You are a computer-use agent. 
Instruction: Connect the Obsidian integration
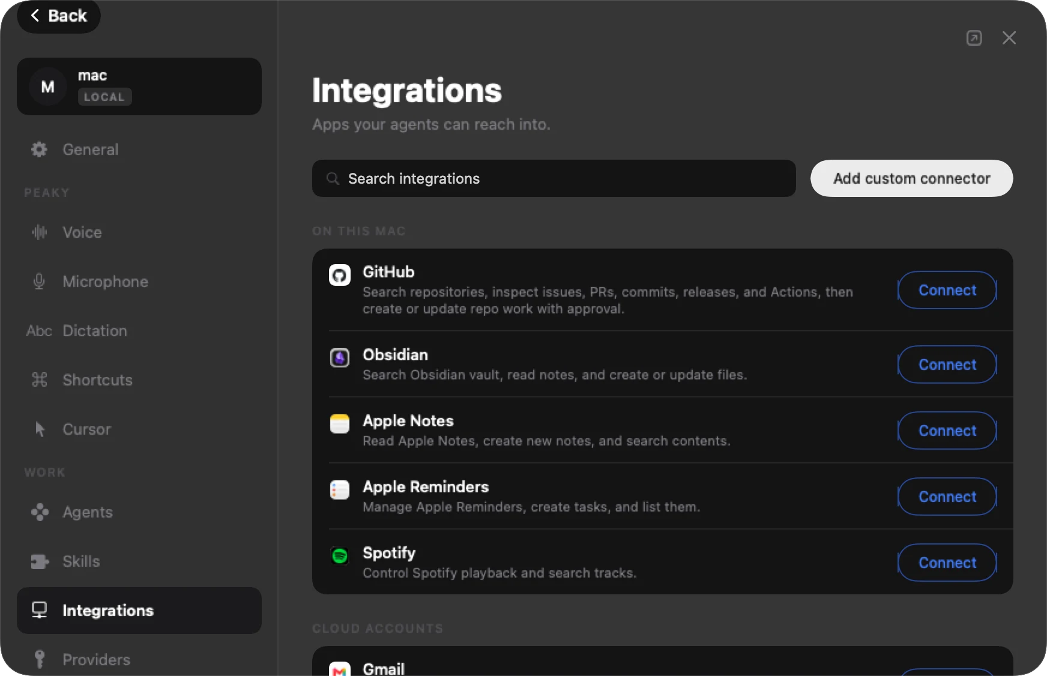pos(947,364)
